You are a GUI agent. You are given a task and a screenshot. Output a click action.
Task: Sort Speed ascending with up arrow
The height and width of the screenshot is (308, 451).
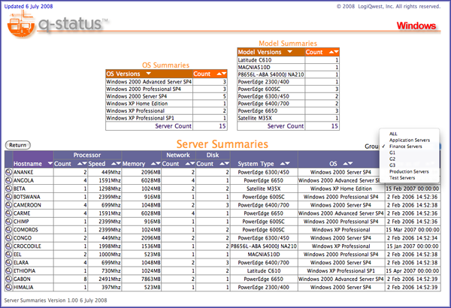click(x=114, y=163)
